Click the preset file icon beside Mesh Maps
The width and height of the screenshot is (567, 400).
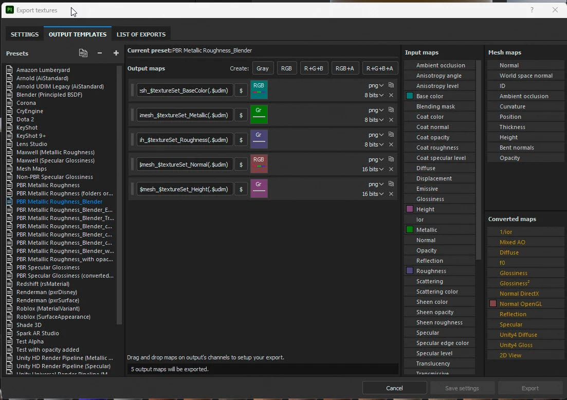point(9,169)
